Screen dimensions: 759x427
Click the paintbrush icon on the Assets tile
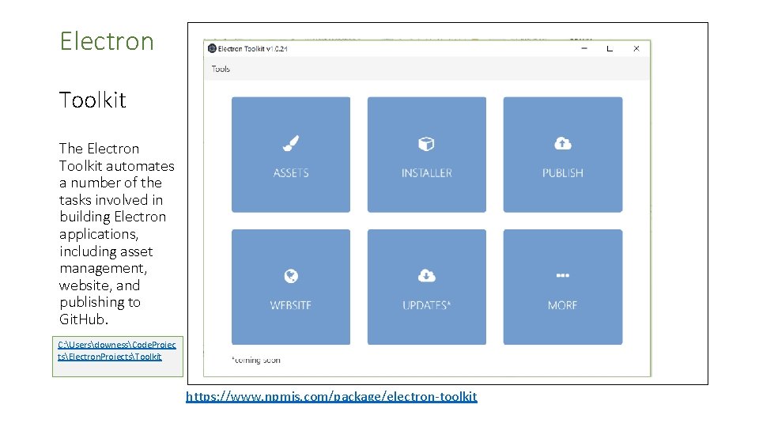click(291, 143)
